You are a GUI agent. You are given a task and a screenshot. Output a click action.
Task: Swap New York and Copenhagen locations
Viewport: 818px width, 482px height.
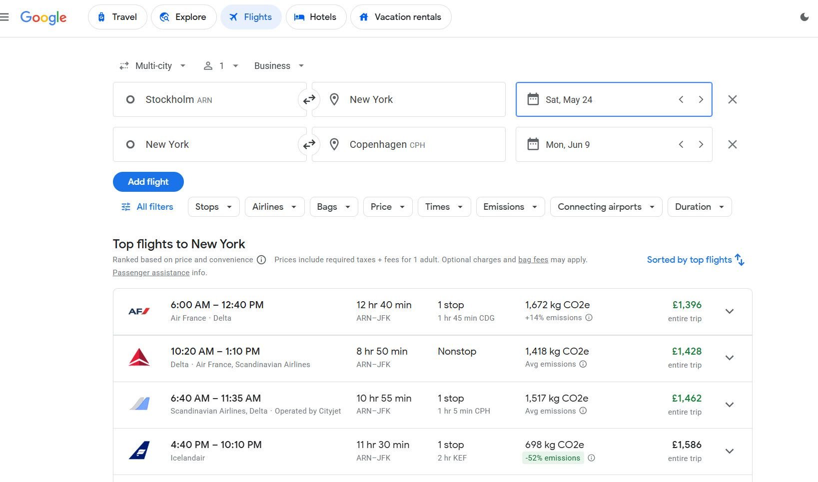click(309, 144)
